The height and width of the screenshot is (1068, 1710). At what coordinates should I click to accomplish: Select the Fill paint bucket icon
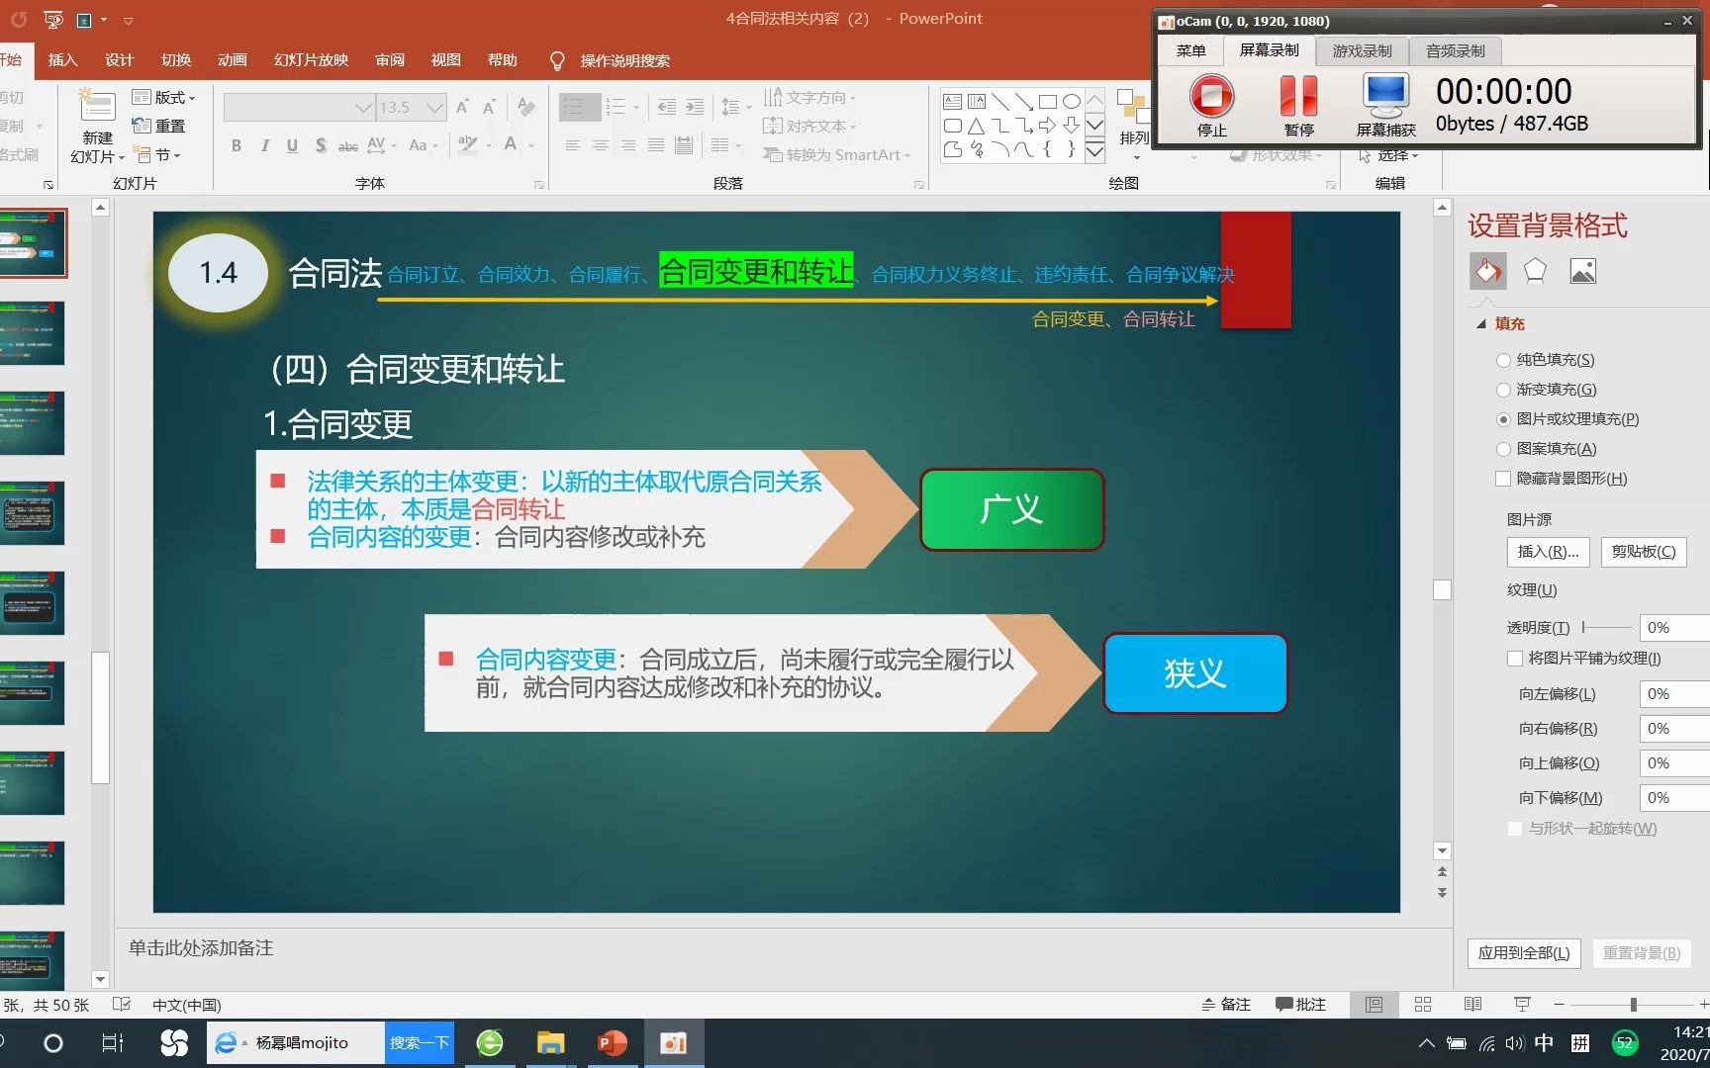click(1487, 271)
